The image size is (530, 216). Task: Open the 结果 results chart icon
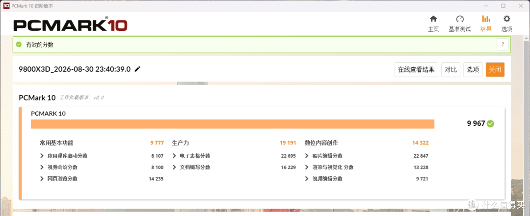[486, 19]
